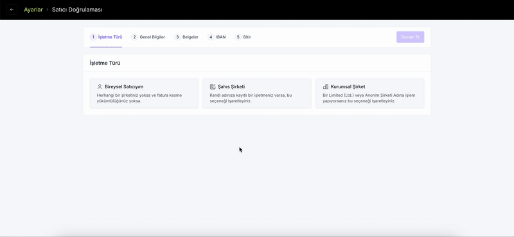Click the breadcrumb chevron after Ayarlar
514x237 pixels.
coord(48,10)
